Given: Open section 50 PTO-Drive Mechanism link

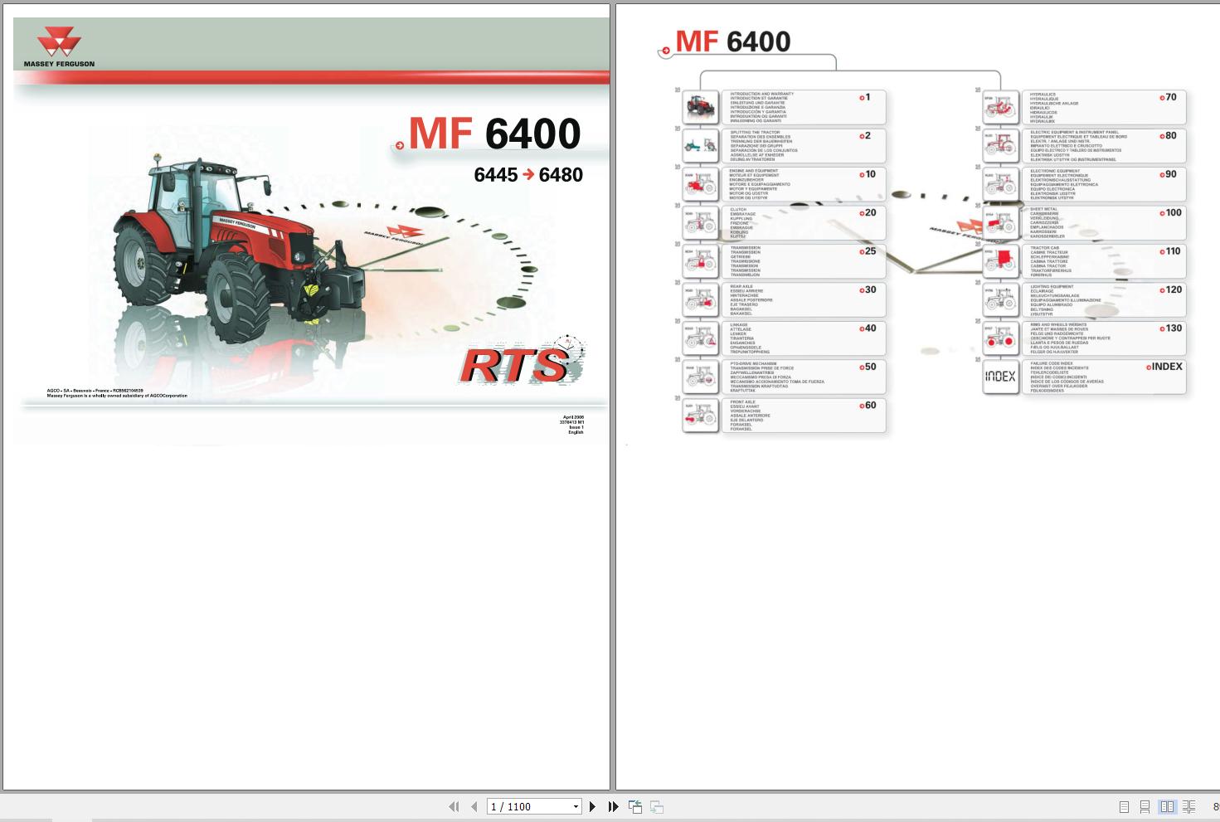Looking at the screenshot, I should tap(804, 377).
